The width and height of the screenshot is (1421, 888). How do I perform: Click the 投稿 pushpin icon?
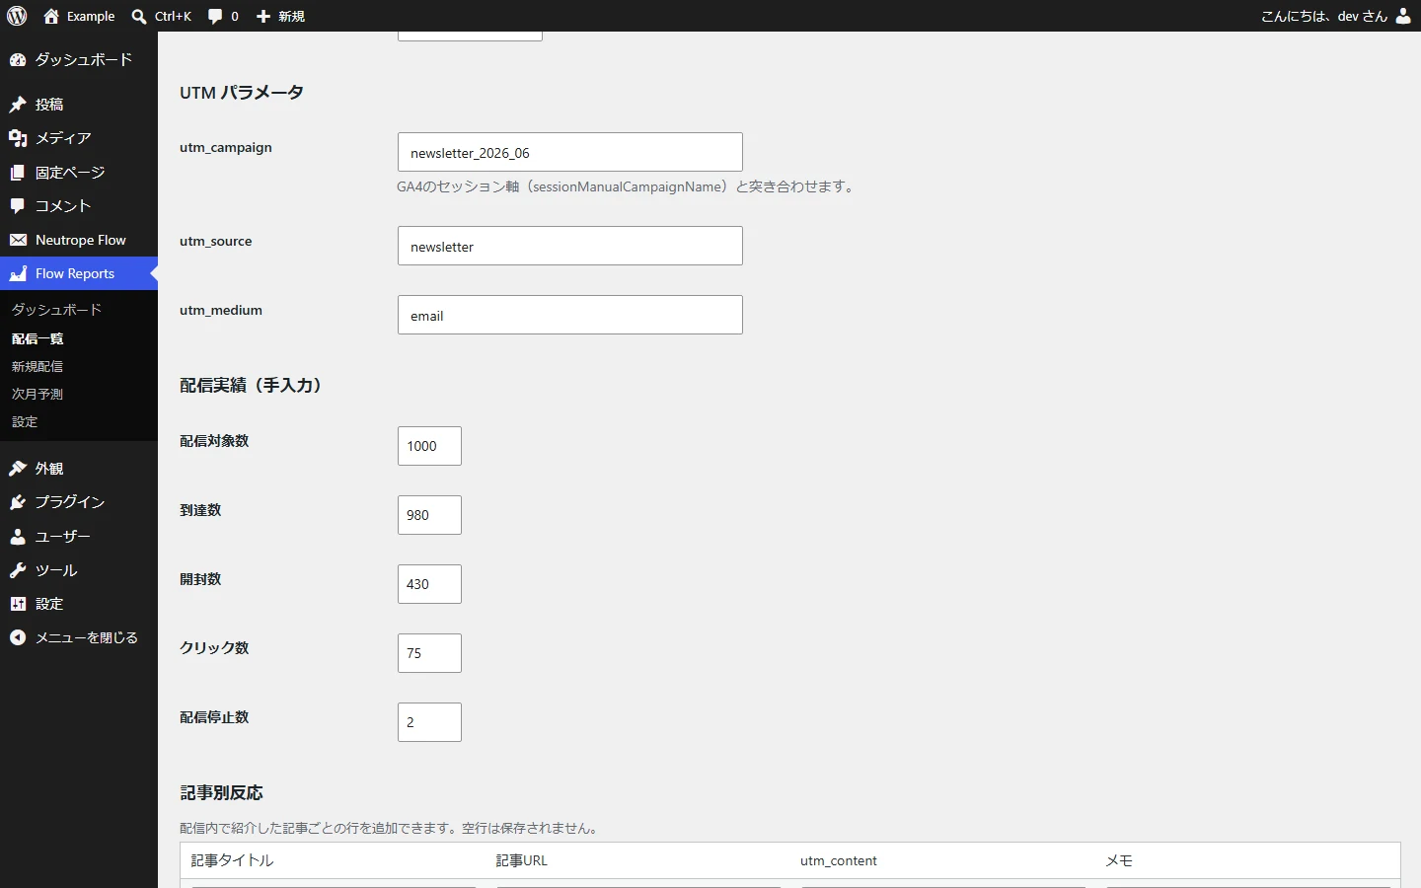tap(18, 105)
